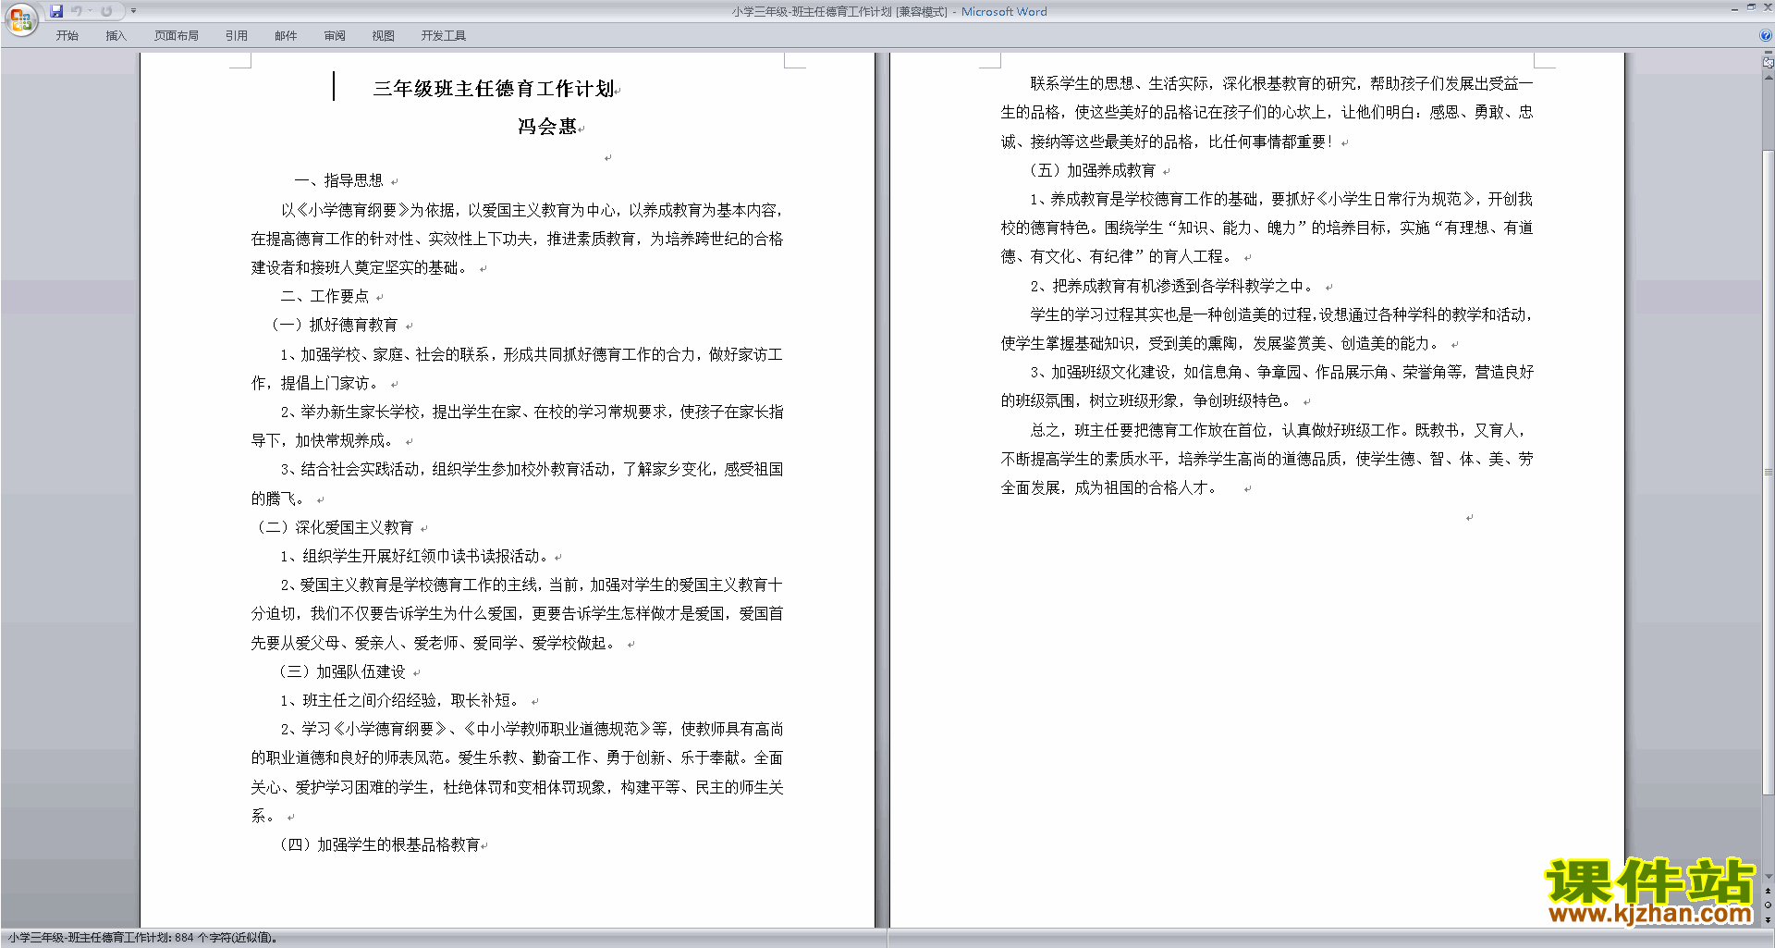Click the line starting 3、加强班级文化建设
Image resolution: width=1775 pixels, height=948 pixels.
pyautogui.click(x=1281, y=372)
